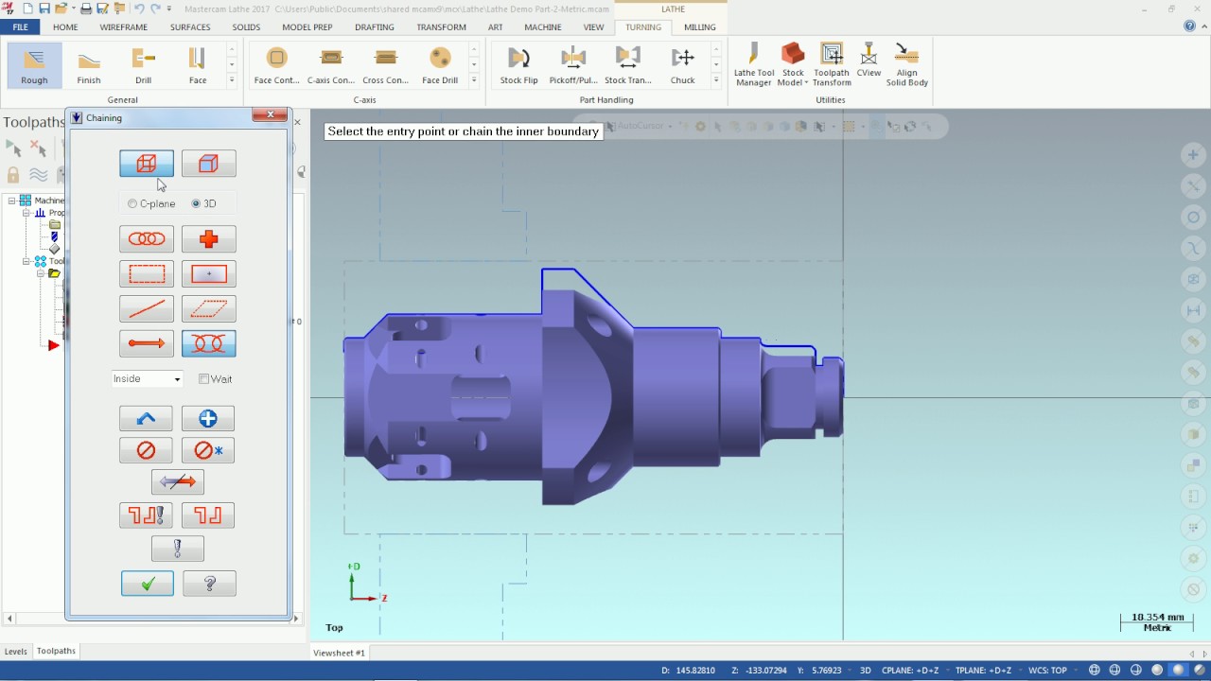Open the Inside dropdown in Chaining dialog
The height and width of the screenshot is (681, 1211).
click(x=147, y=378)
